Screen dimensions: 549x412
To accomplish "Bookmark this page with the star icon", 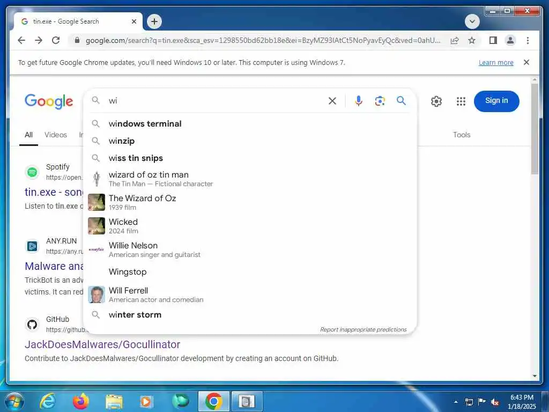I will 472,40.
